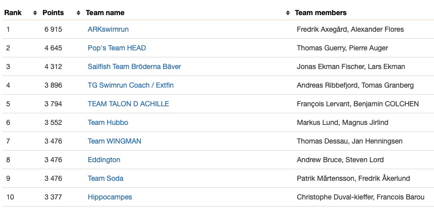Click the Team name header text

click(105, 13)
